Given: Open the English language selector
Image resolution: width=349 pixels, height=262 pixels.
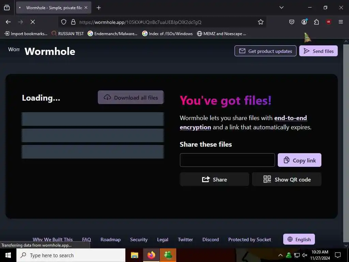Looking at the screenshot, I should pos(299,239).
